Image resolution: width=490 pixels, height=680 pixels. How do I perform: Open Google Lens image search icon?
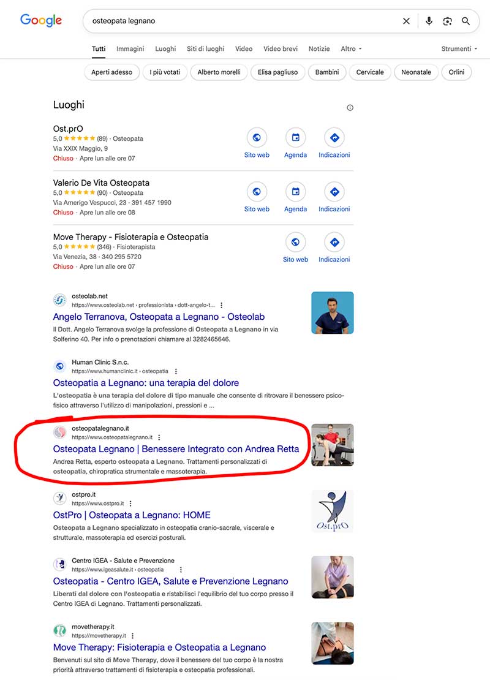[447, 21]
